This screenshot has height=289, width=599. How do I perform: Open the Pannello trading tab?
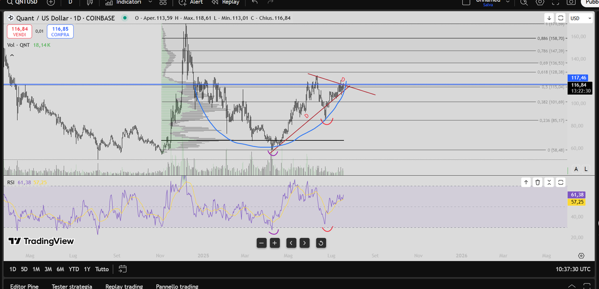177,286
